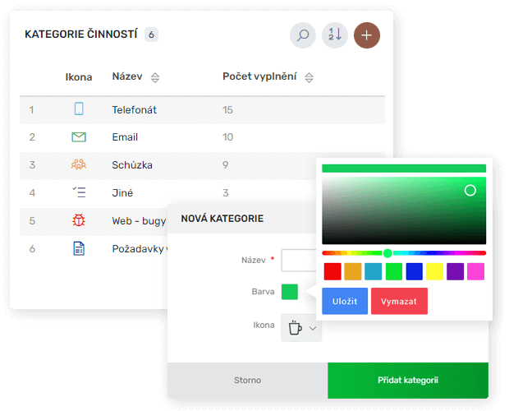509x411 pixels.
Task: Sort table by Název column
Action: (155, 78)
